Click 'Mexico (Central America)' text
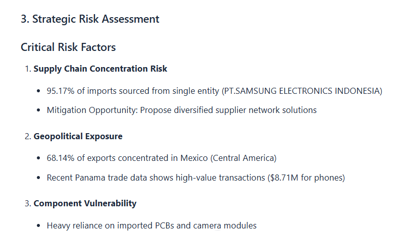This screenshot has width=402, height=231. point(228,158)
